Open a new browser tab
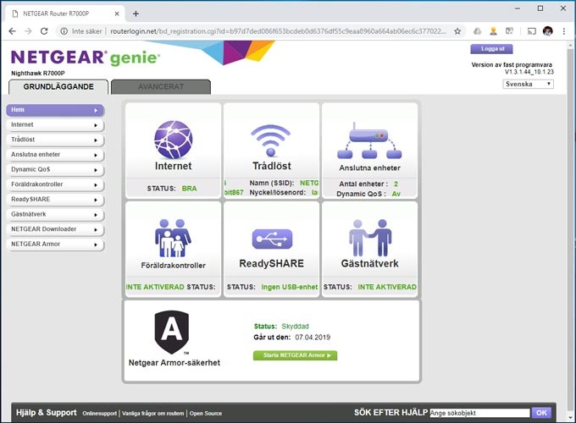576x423 pixels. pos(136,14)
